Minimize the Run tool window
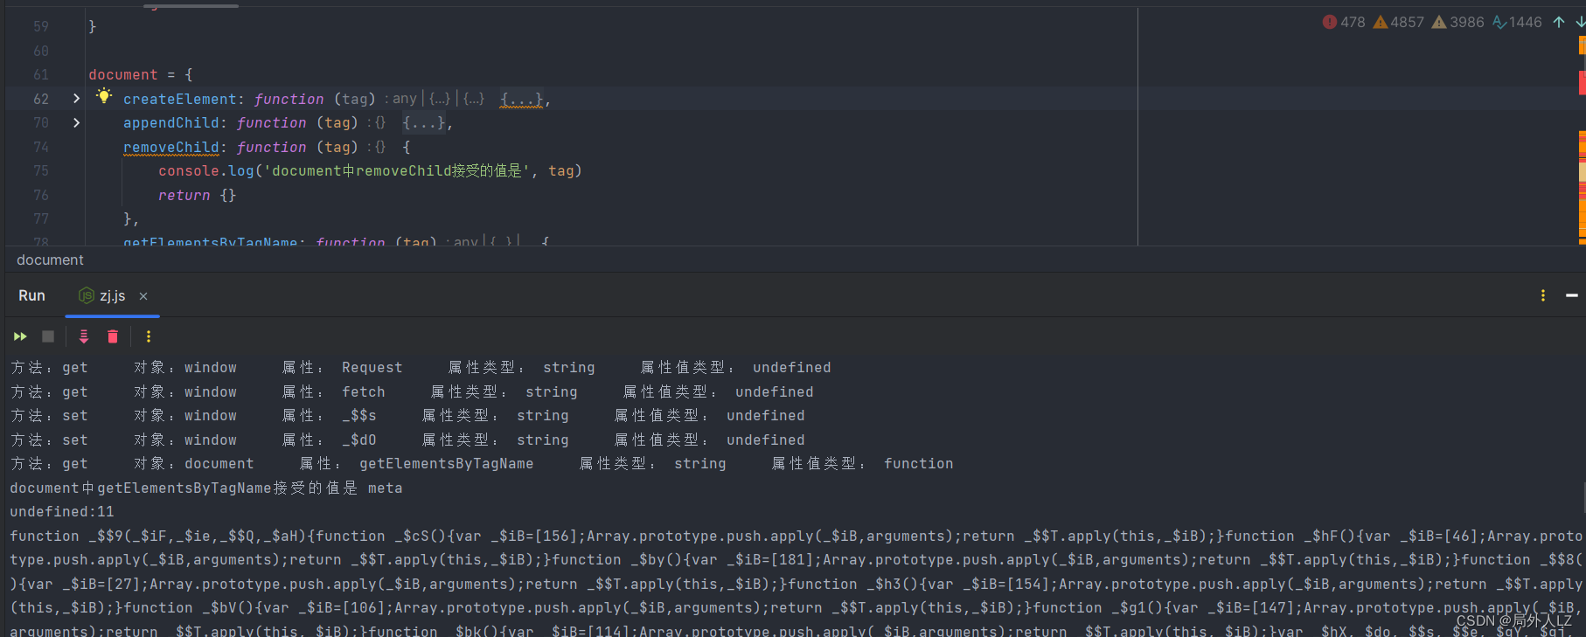Viewport: 1586px width, 637px height. 1572,295
